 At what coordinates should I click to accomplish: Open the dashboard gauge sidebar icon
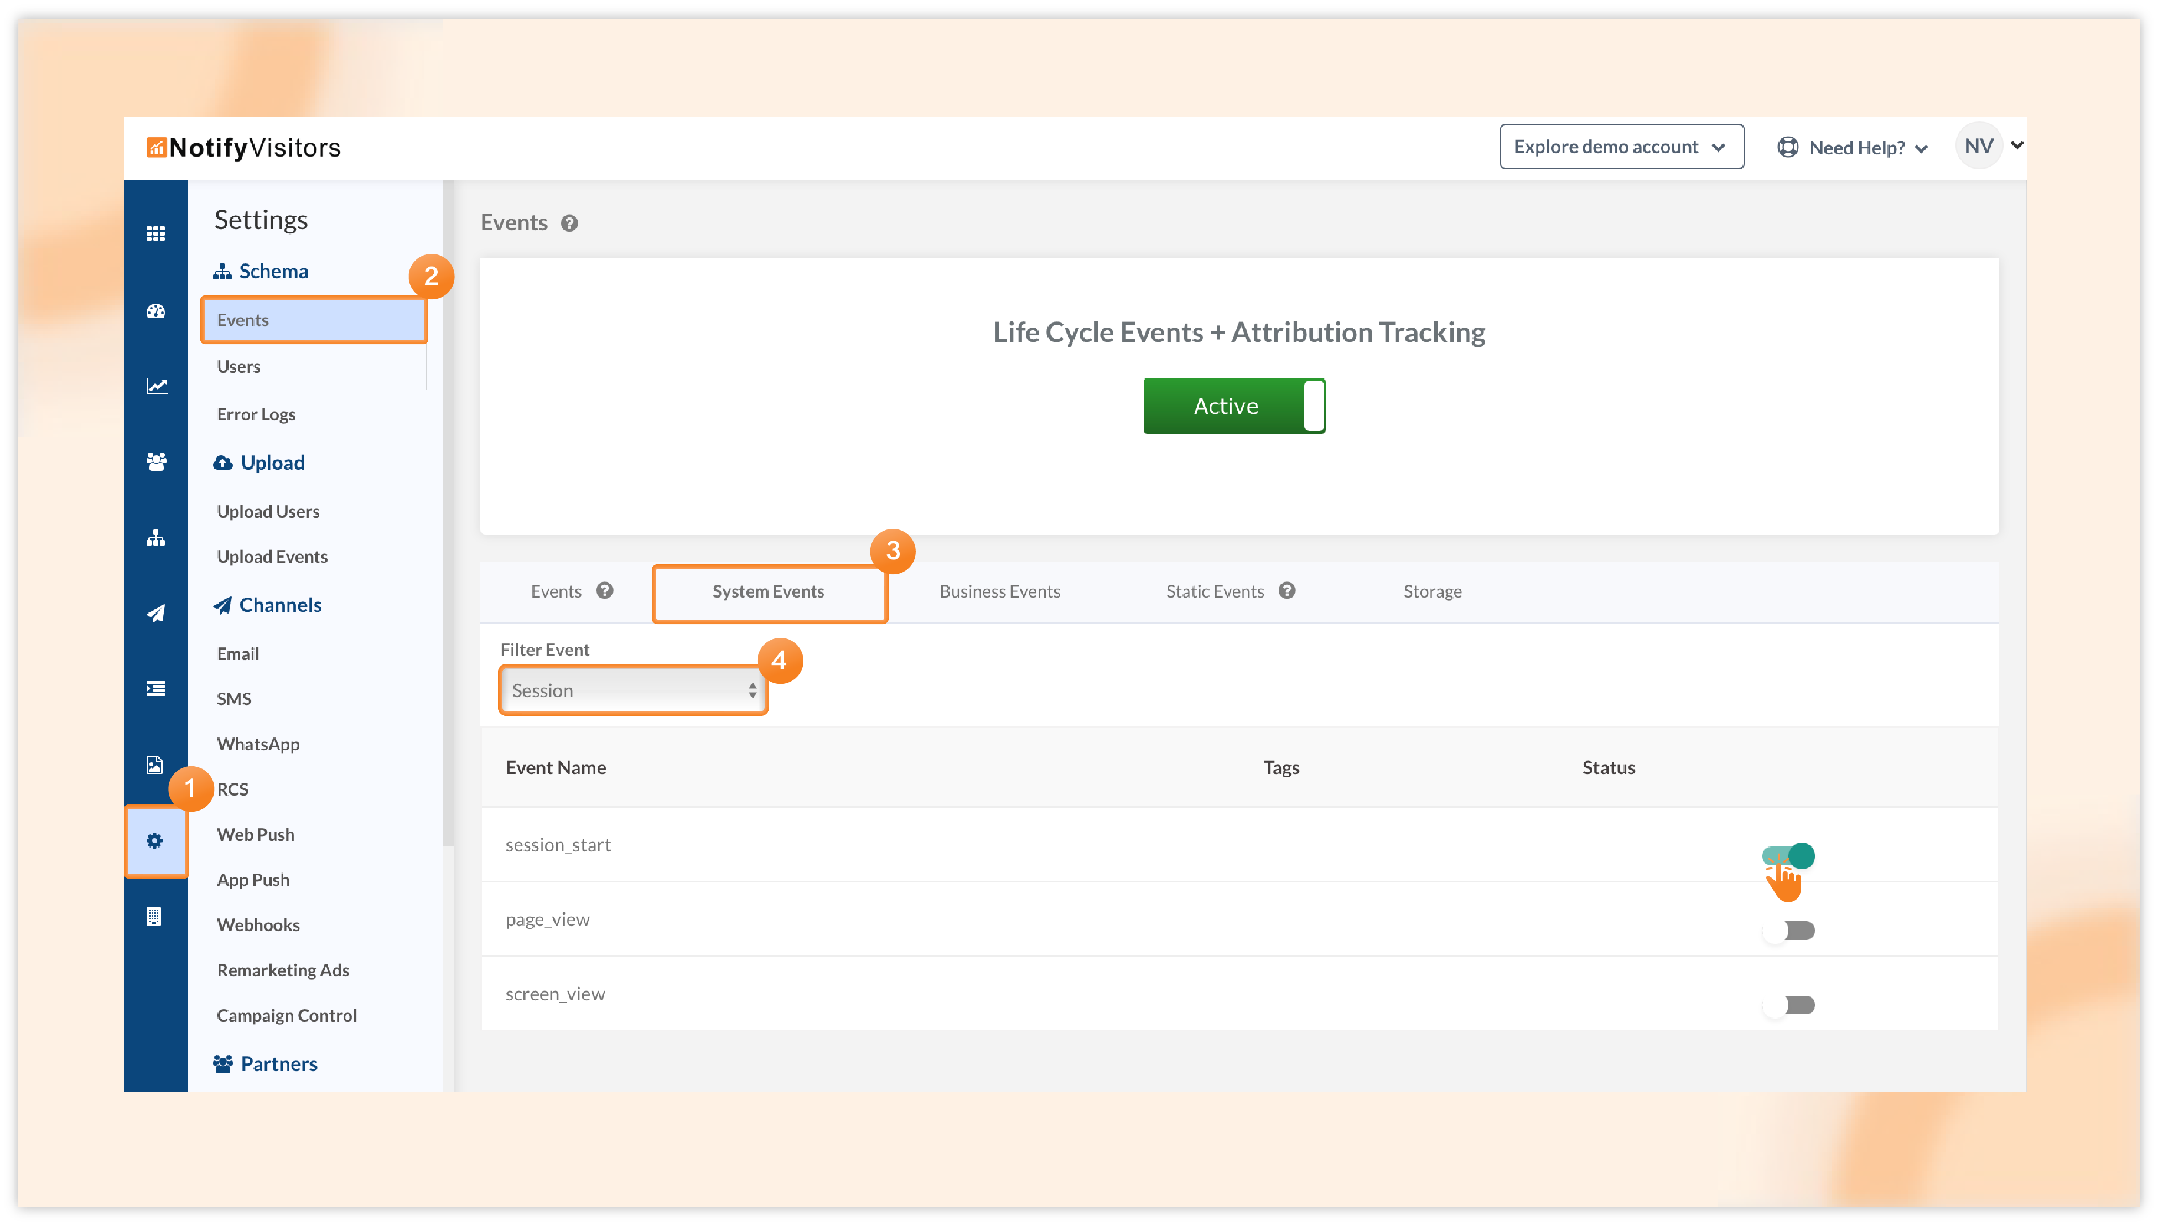pyautogui.click(x=156, y=311)
